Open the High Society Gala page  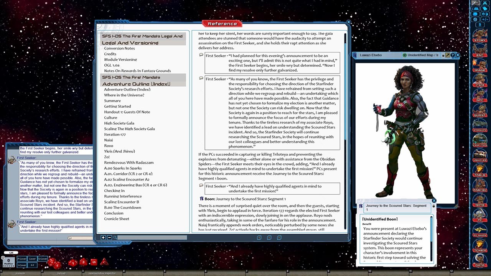tap(119, 123)
